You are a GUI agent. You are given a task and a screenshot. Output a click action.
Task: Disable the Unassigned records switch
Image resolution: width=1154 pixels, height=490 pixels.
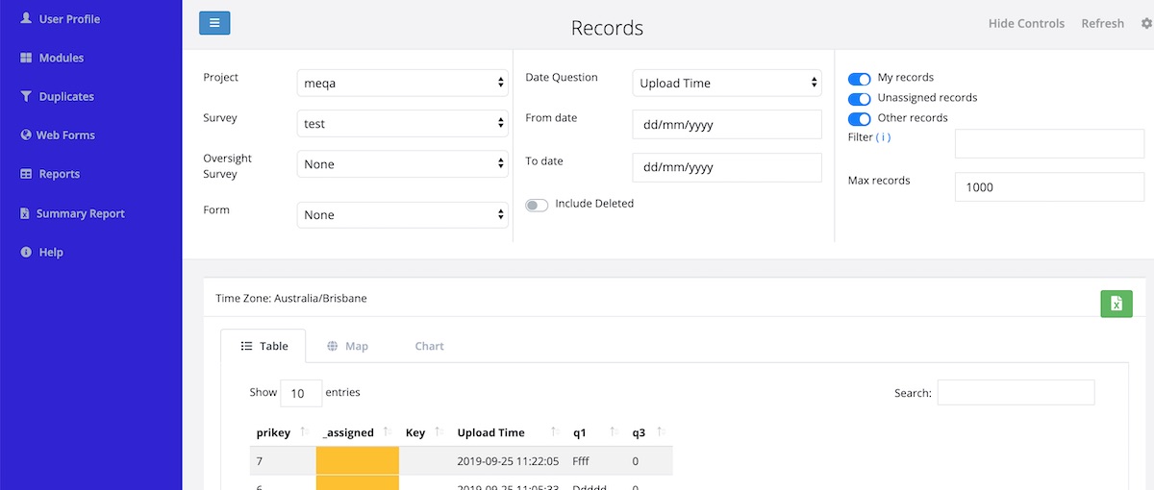coord(859,98)
